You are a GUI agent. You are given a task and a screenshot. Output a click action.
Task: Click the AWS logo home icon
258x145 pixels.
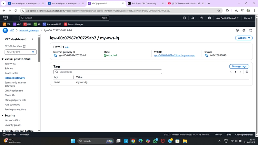pyautogui.click(x=5, y=18)
